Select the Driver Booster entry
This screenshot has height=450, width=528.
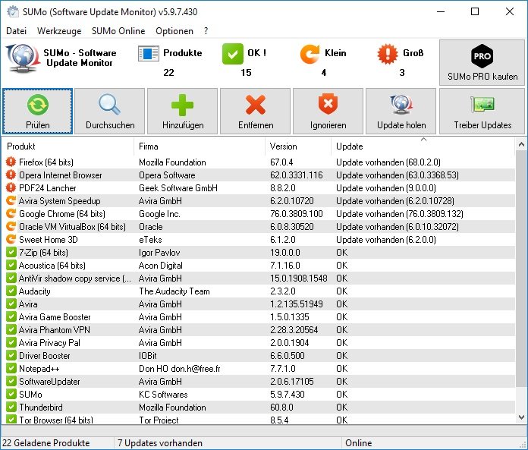[259, 355]
